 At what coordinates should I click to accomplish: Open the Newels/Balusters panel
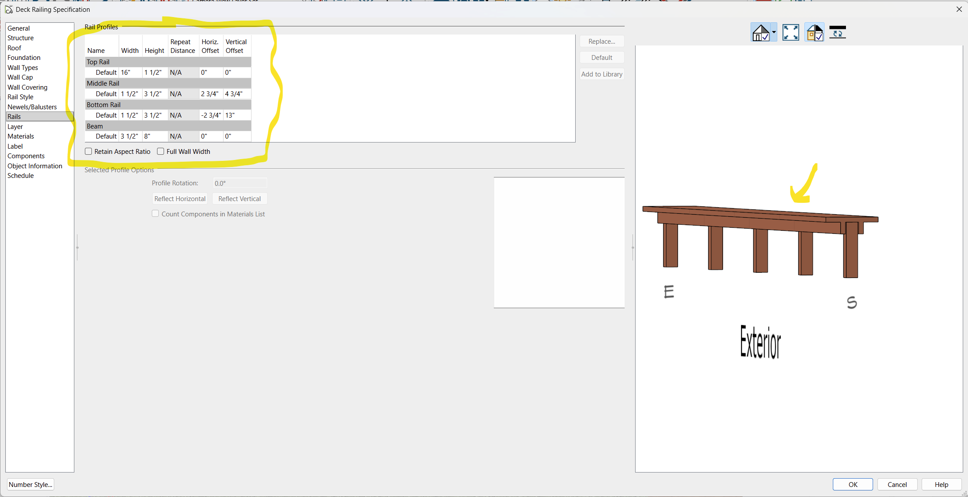(x=32, y=107)
